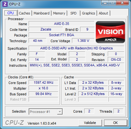Click the L1 Data size 2 x 32 KBytes
Screen dimensions: 131x129
93,82
